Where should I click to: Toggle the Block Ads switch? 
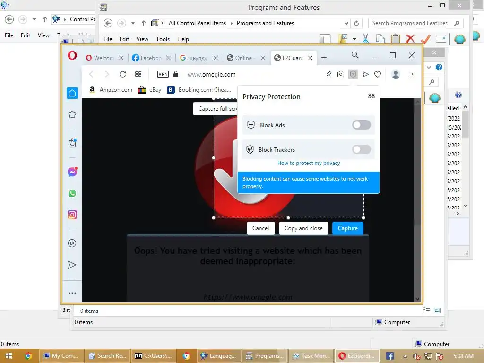(362, 125)
